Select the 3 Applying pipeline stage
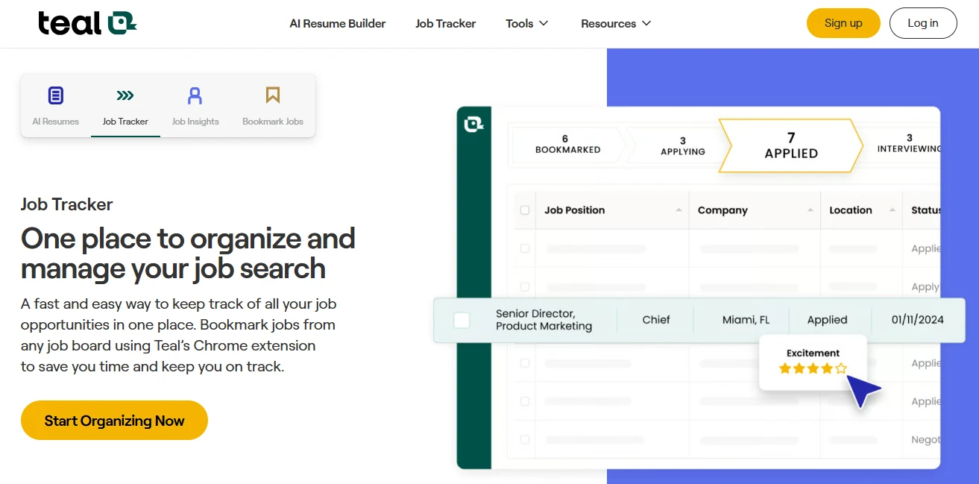This screenshot has height=484, width=979. point(682,145)
